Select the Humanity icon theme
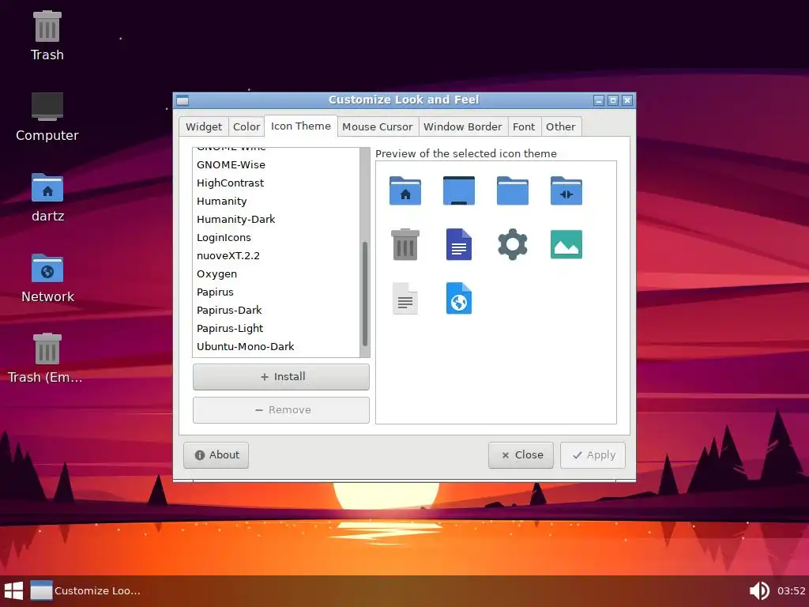This screenshot has height=607, width=809. click(x=276, y=201)
